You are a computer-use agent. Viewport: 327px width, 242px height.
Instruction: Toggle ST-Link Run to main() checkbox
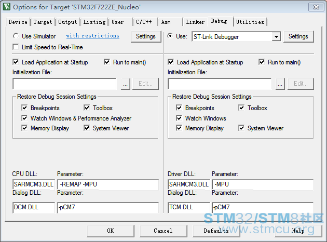(262, 62)
